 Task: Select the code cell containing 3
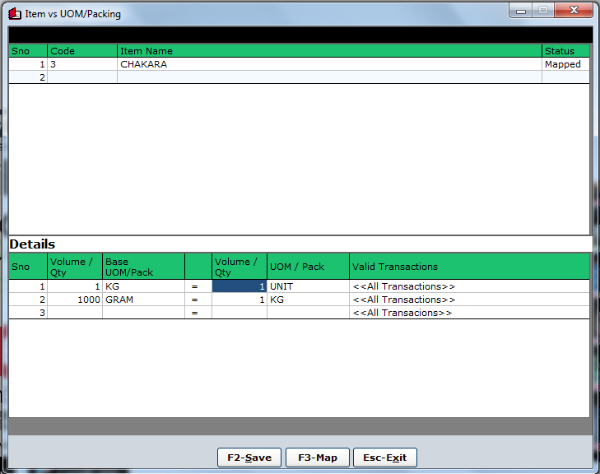tap(81, 64)
